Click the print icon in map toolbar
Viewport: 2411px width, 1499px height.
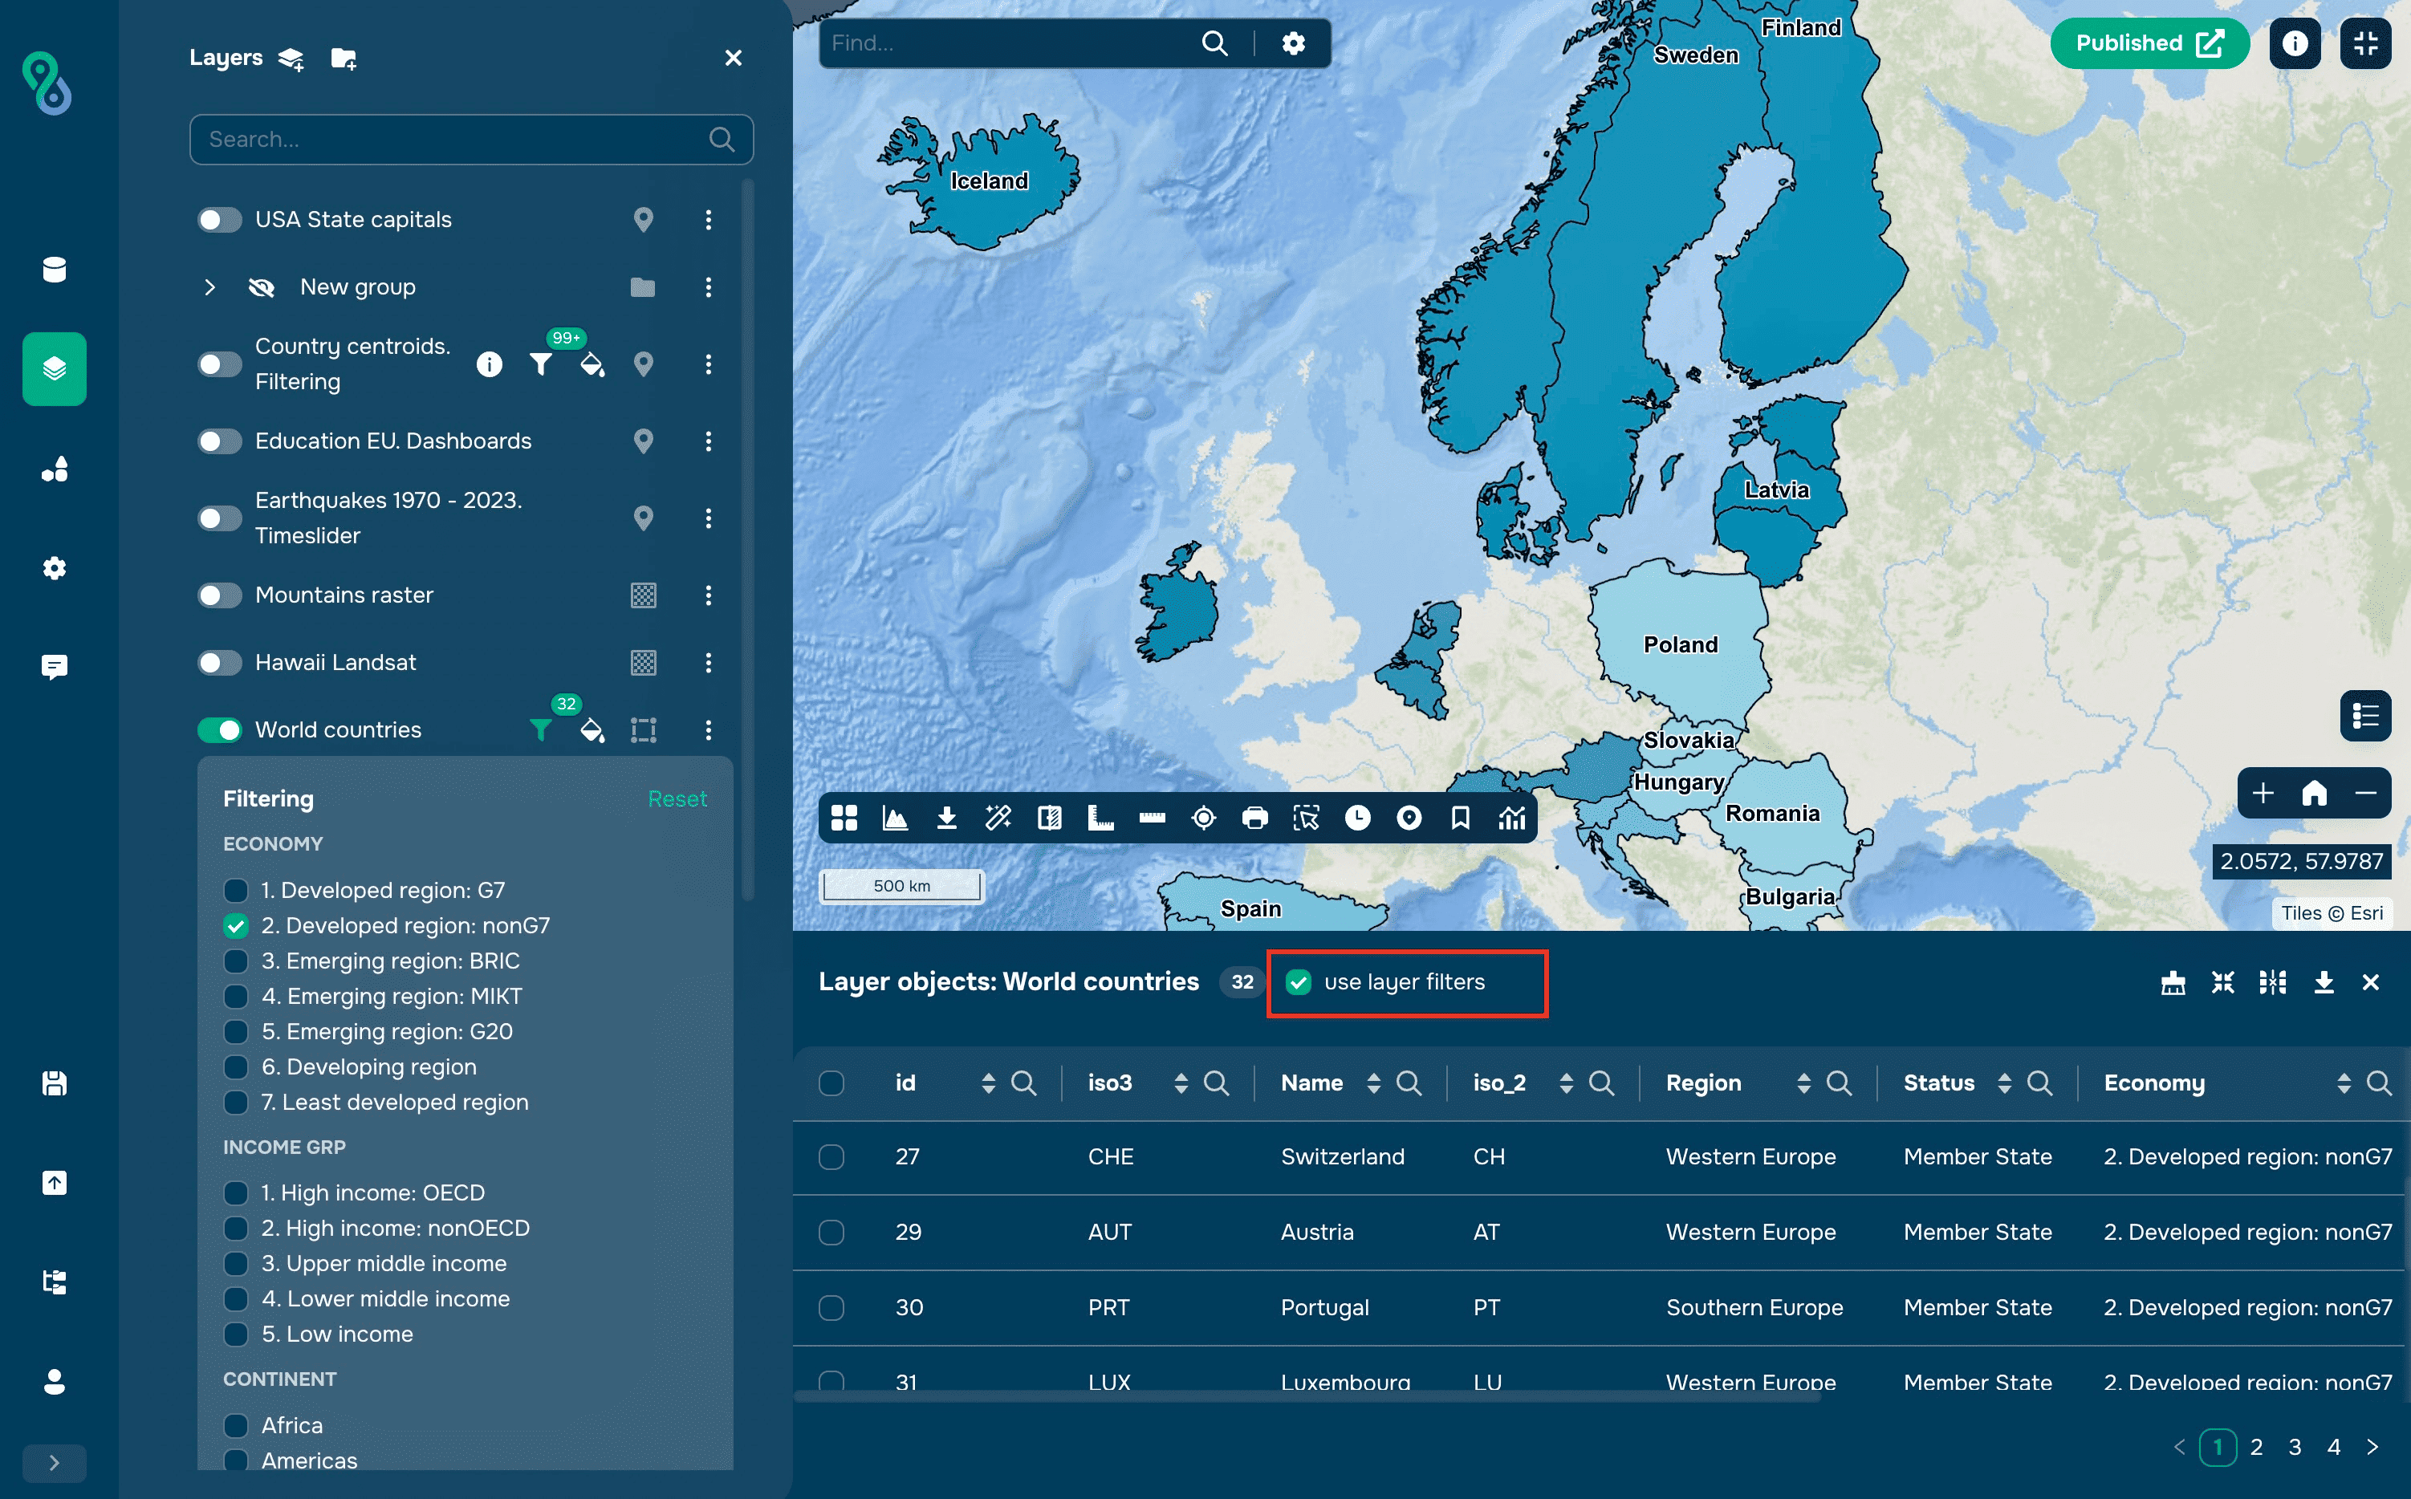point(1254,818)
